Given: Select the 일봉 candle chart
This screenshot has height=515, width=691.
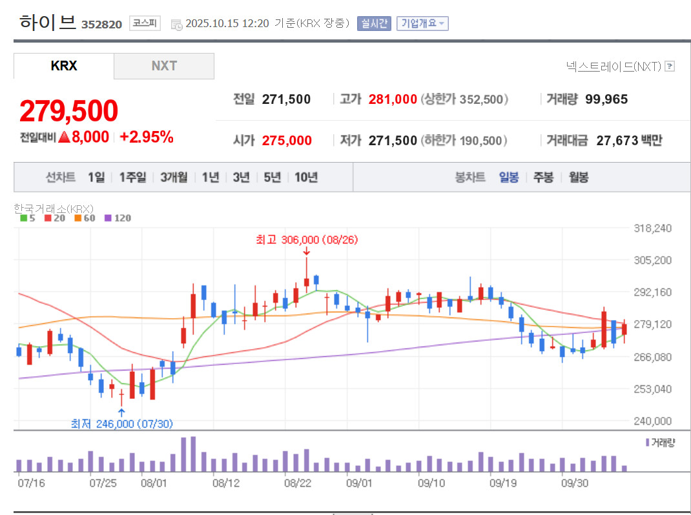Looking at the screenshot, I should tap(508, 177).
